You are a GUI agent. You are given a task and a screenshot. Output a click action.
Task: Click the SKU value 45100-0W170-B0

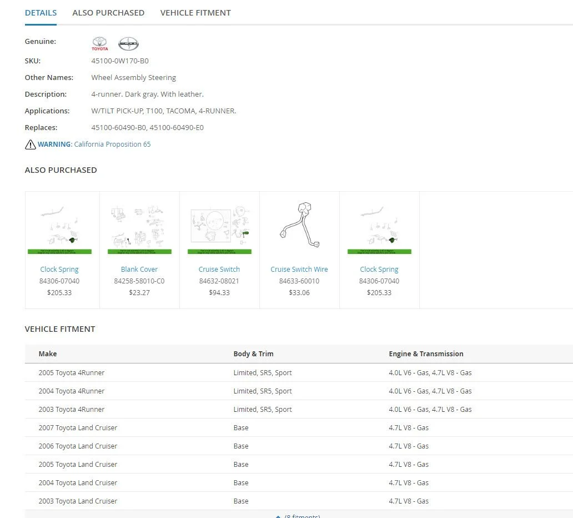click(120, 61)
